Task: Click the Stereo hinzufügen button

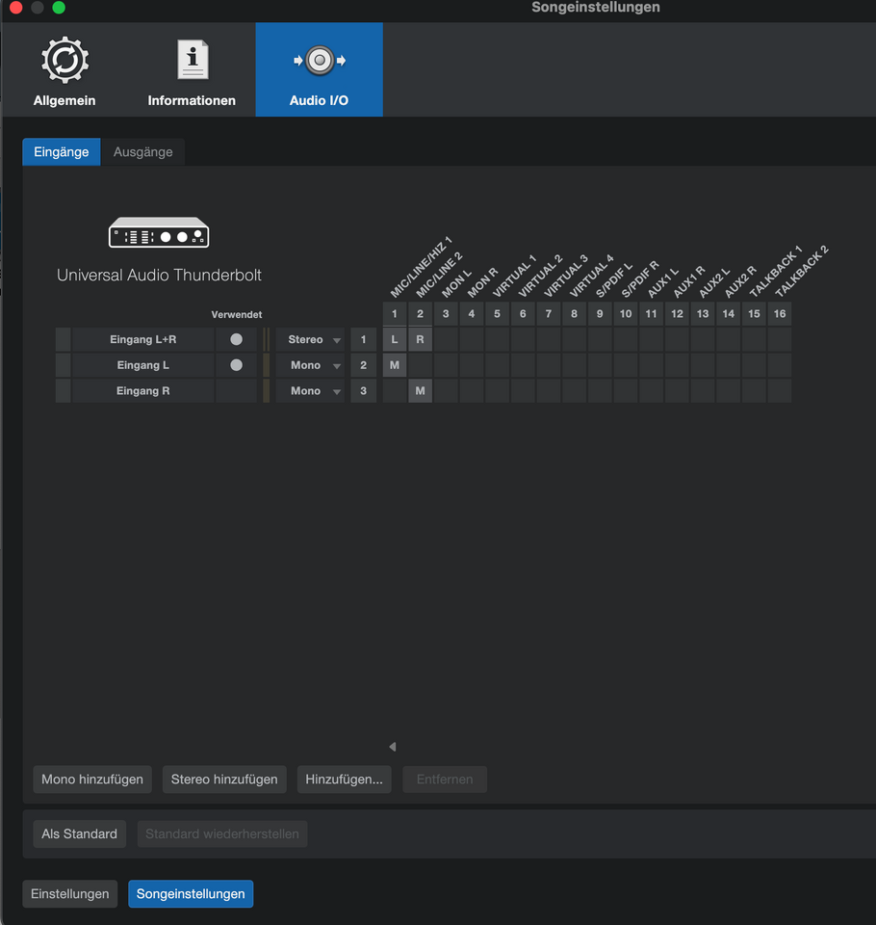Action: [224, 780]
